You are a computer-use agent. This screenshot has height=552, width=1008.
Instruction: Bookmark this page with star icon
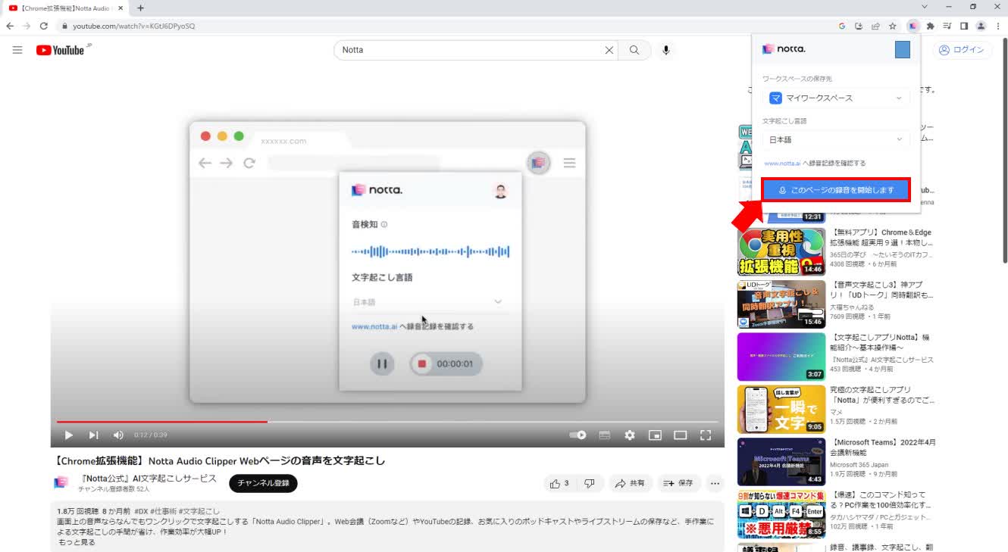893,26
